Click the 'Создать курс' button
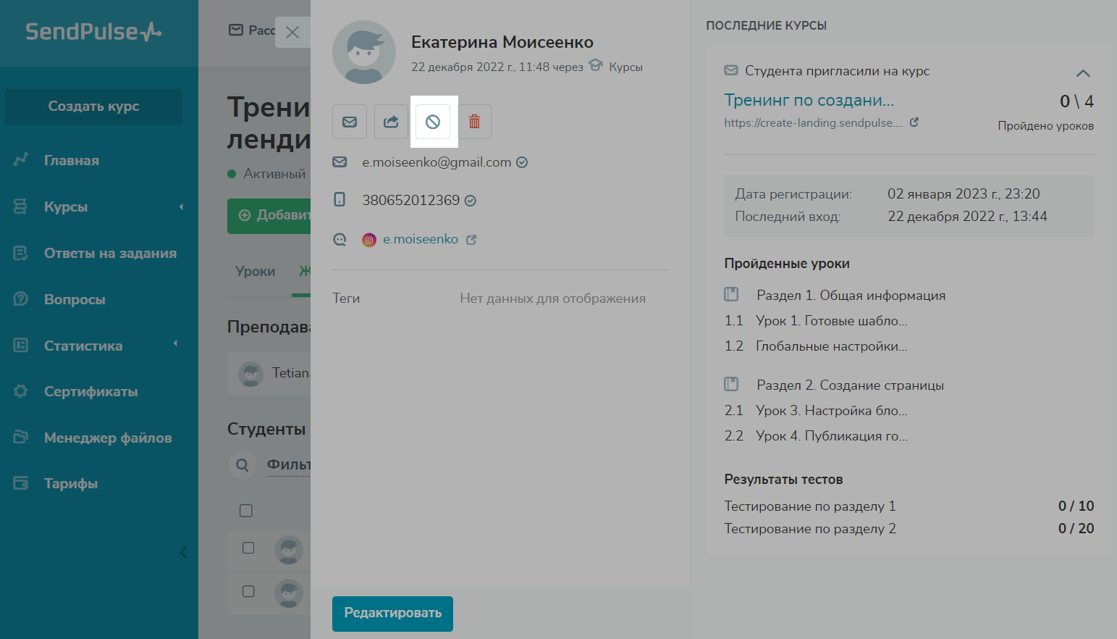 coord(93,106)
